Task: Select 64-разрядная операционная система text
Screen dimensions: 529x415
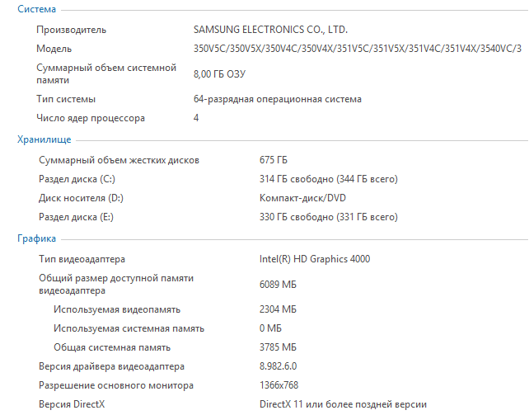Action: [x=277, y=99]
